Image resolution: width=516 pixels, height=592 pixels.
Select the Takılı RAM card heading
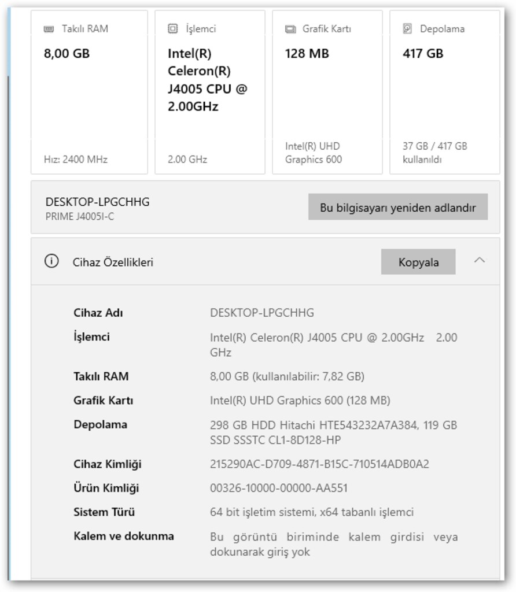[85, 29]
